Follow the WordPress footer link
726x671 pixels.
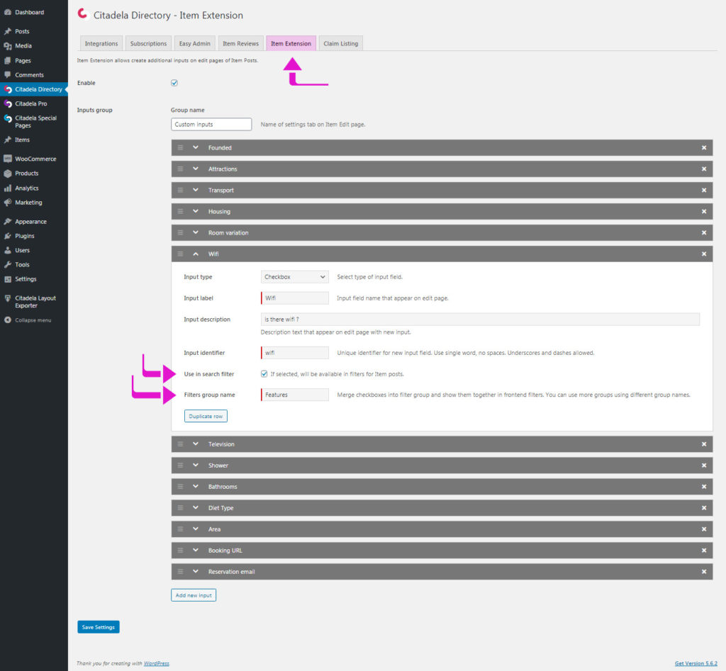click(157, 664)
